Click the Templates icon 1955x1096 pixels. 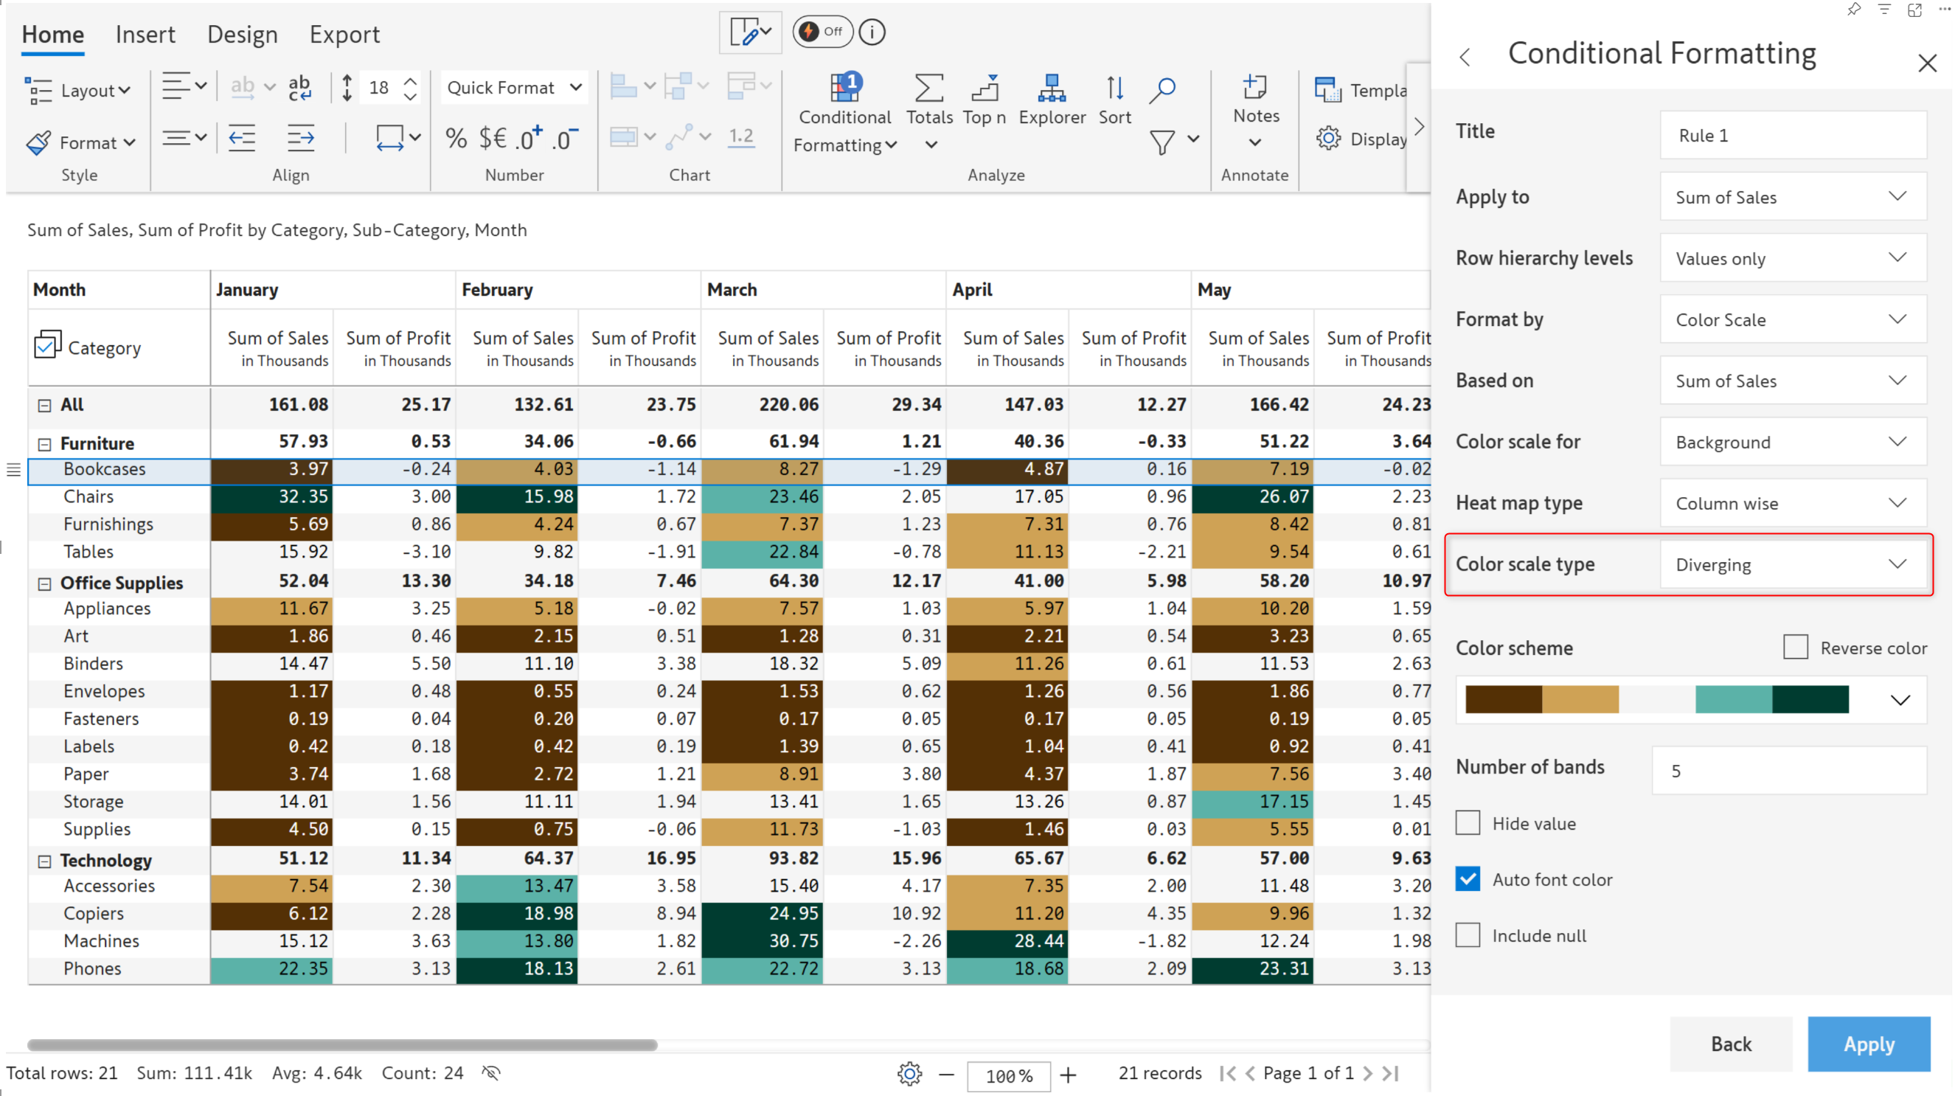click(1327, 89)
